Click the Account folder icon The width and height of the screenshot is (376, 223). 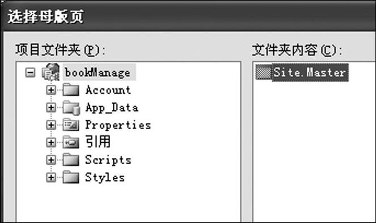click(x=71, y=90)
